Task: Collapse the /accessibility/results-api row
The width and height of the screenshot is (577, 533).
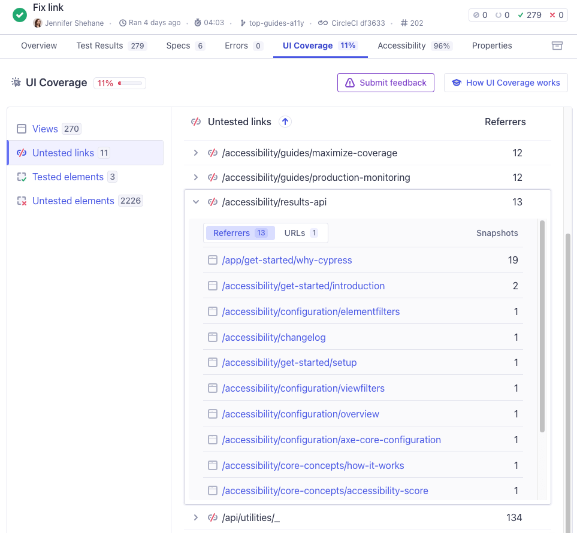Action: [195, 202]
